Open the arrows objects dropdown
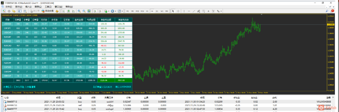The height and width of the screenshot is (112, 339). pos(219,11)
